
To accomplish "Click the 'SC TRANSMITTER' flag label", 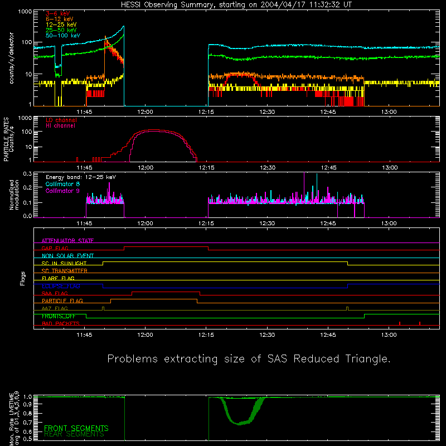I will 65,271.
